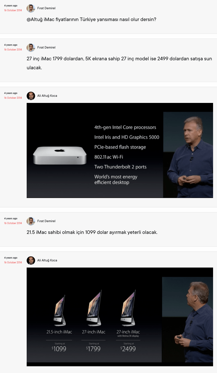
Task: Click Fırat Demirel's avatar on first post
Action: click(x=31, y=8)
